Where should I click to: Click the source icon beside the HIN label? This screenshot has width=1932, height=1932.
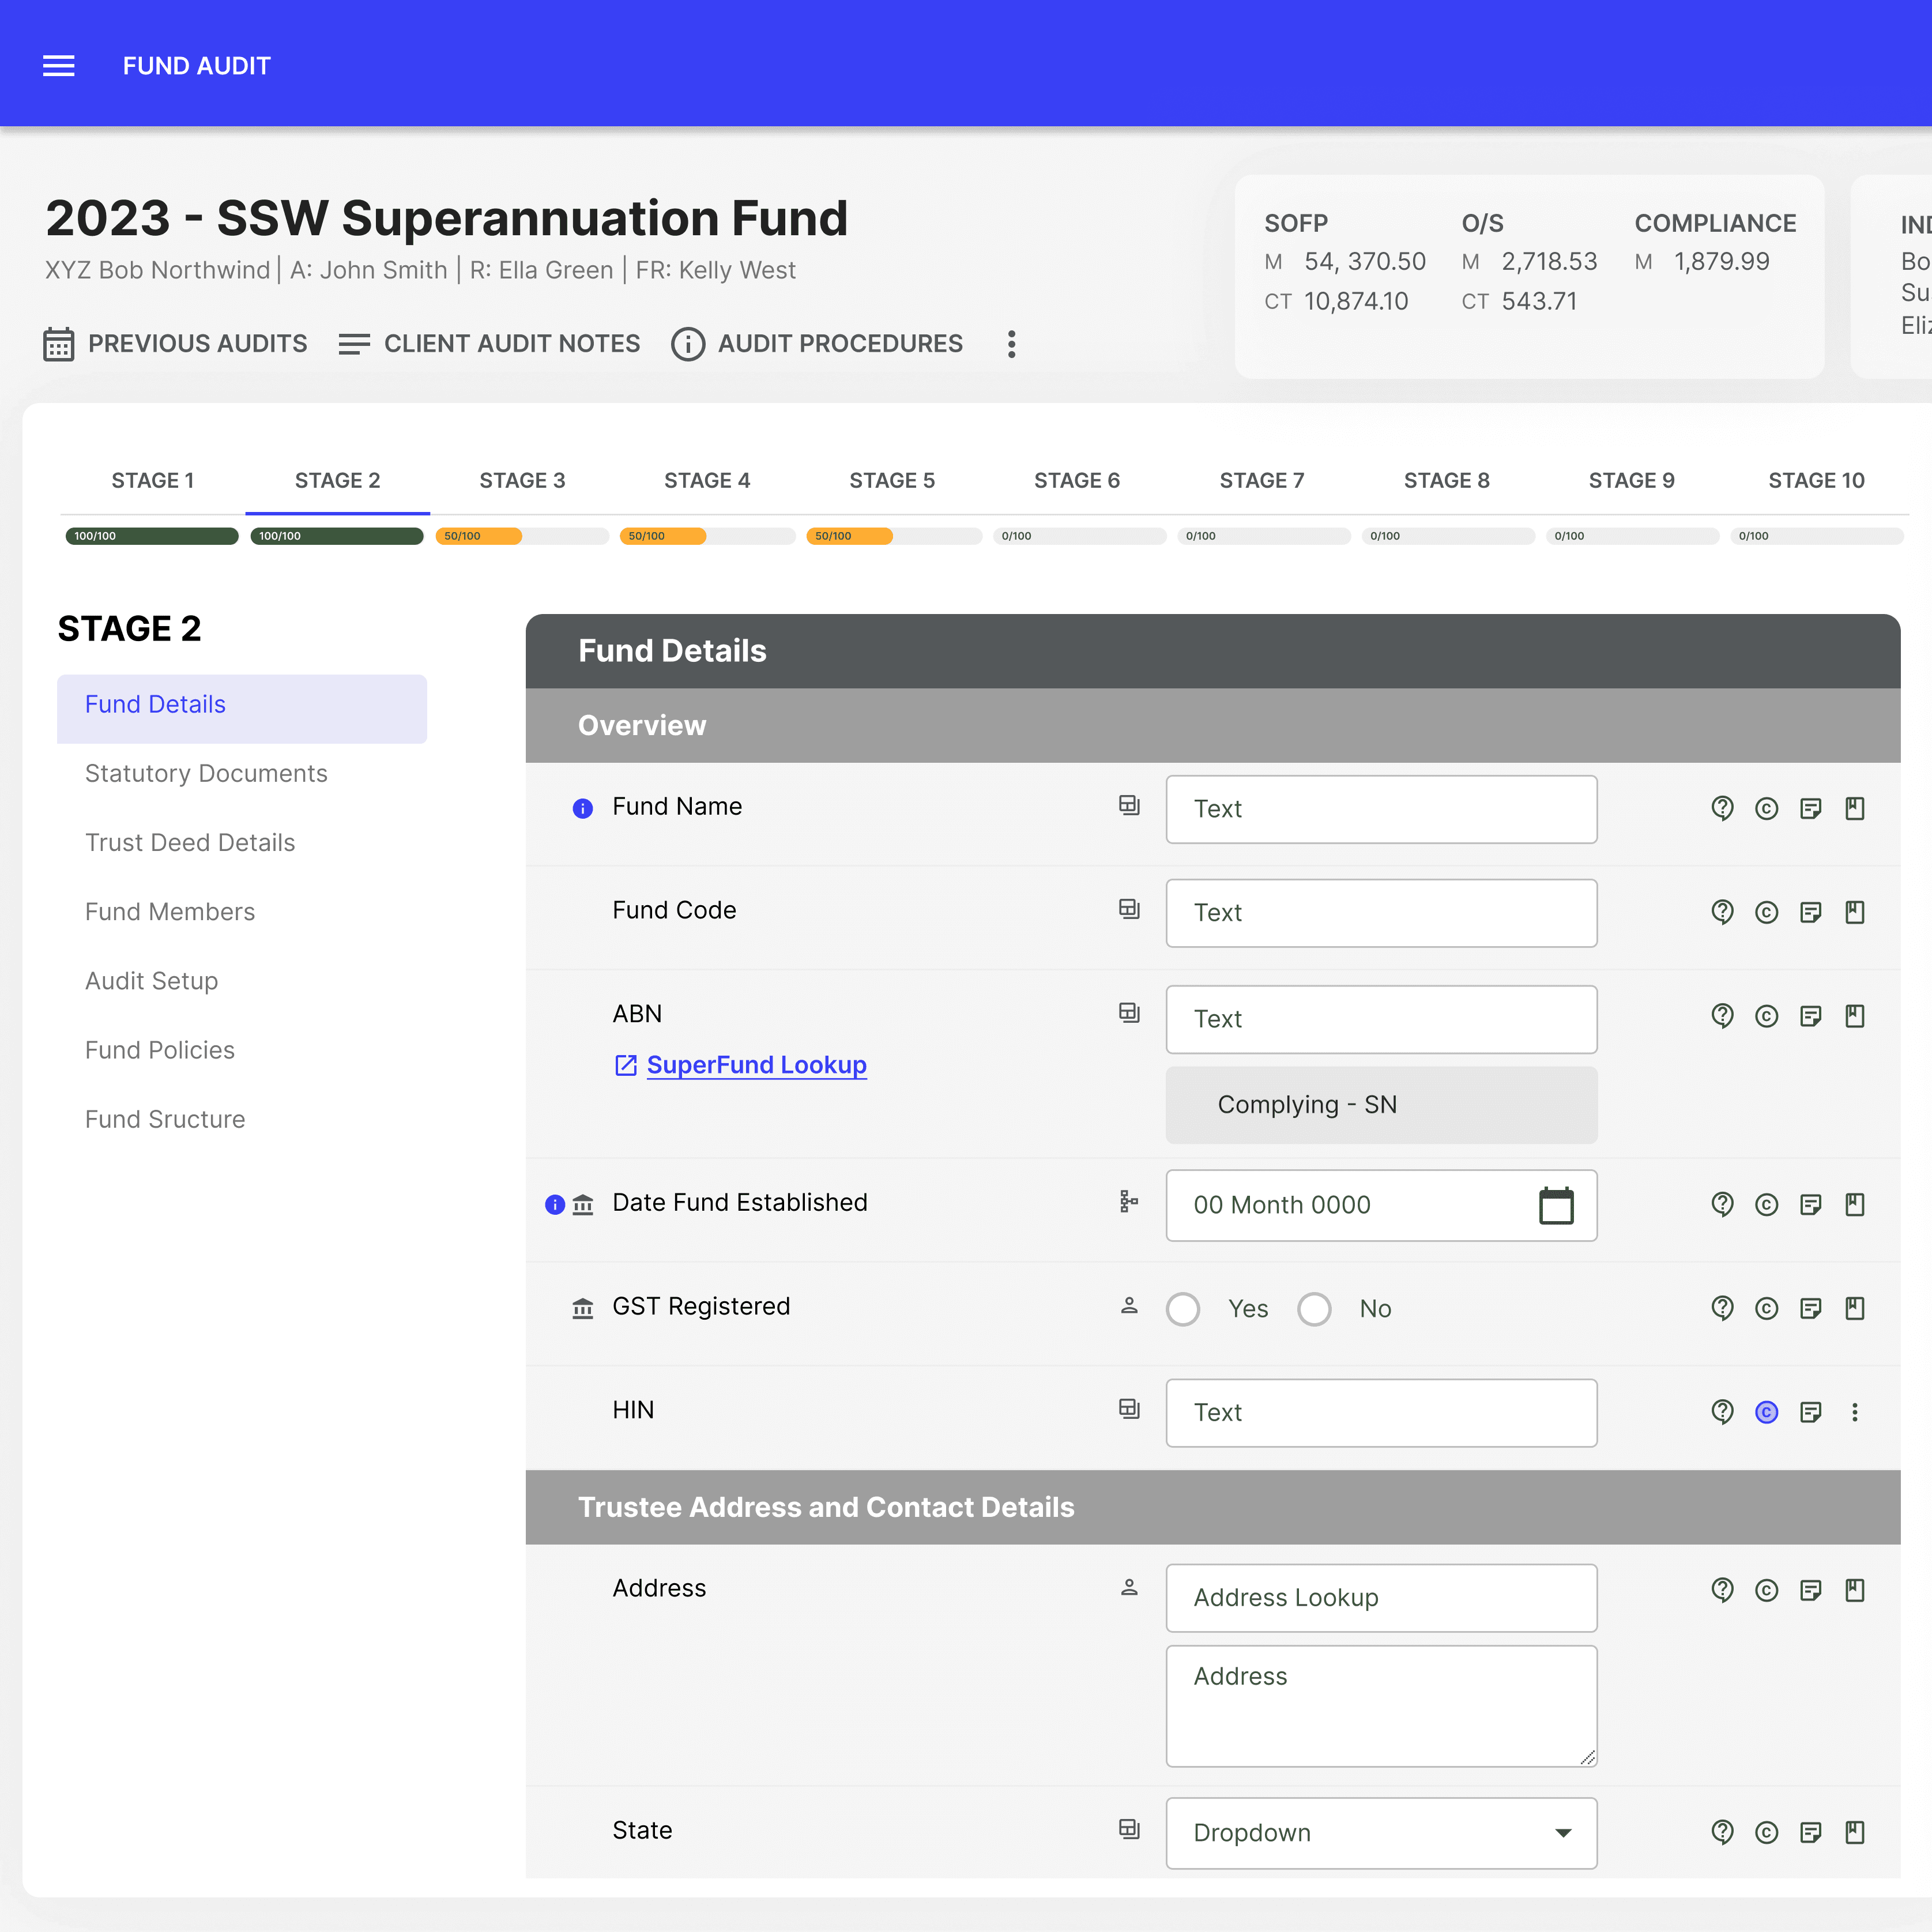click(x=1129, y=1409)
